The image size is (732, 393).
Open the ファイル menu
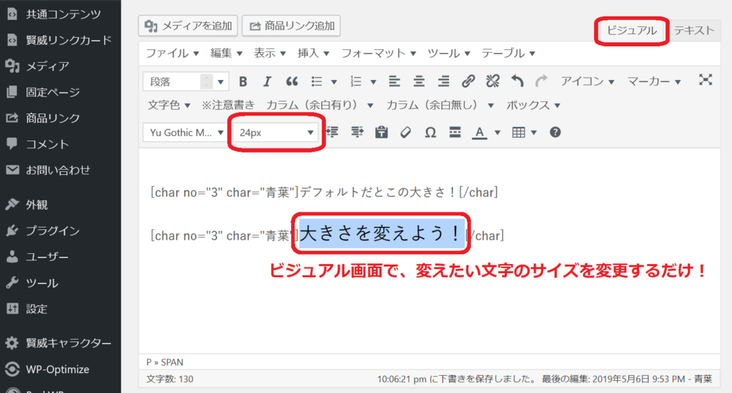click(172, 53)
